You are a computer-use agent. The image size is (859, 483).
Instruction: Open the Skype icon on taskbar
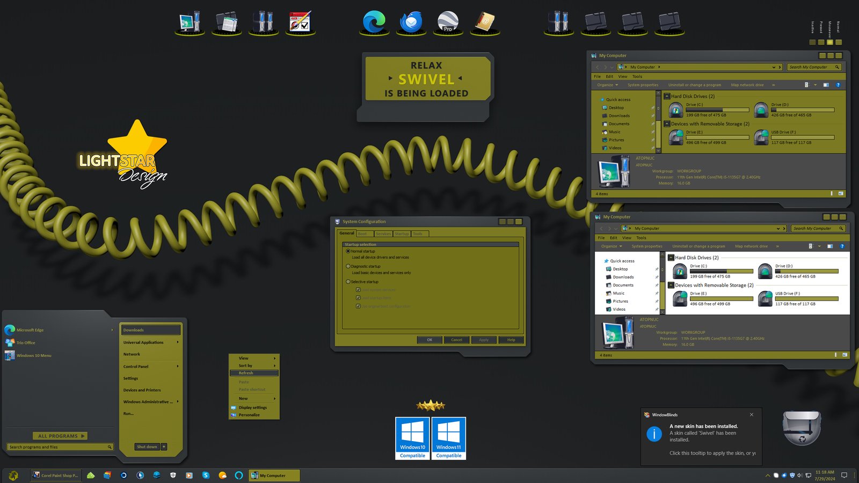click(x=206, y=475)
